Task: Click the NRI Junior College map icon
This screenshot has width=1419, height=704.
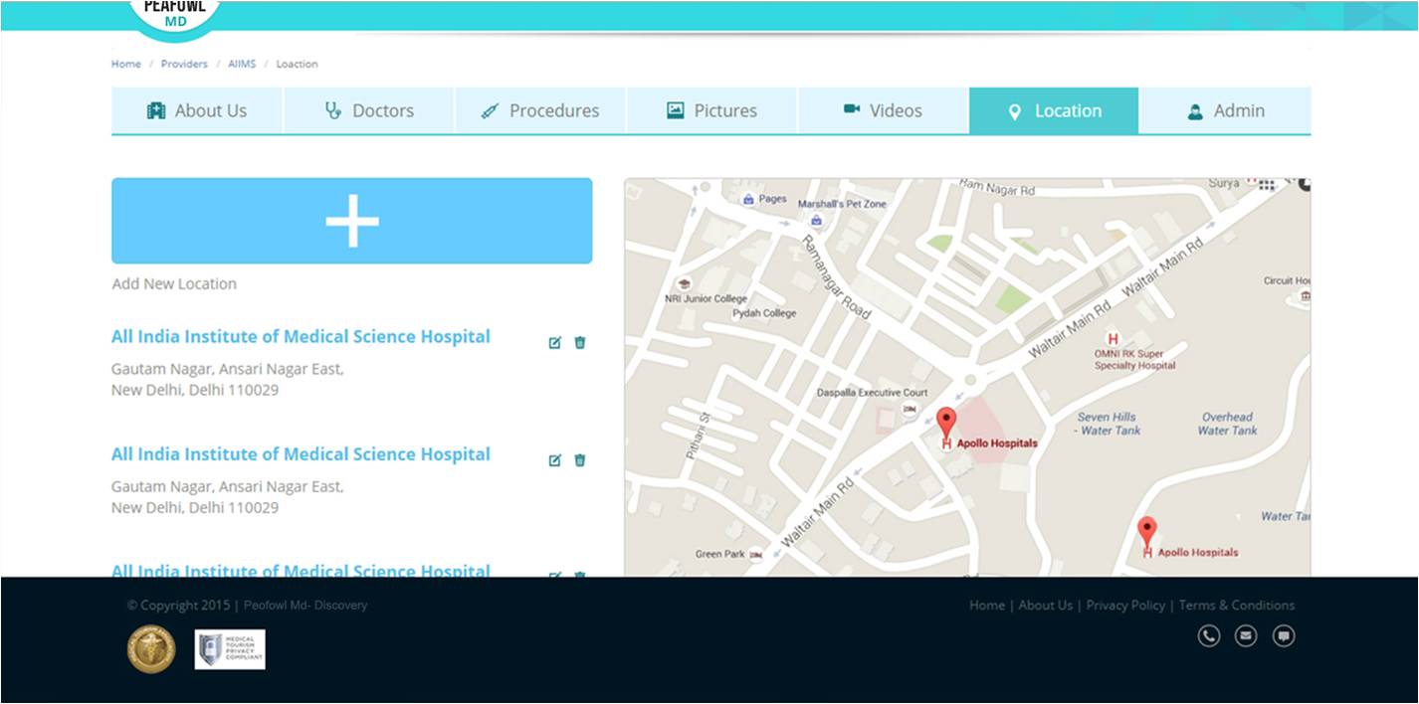Action: pyautogui.click(x=683, y=284)
